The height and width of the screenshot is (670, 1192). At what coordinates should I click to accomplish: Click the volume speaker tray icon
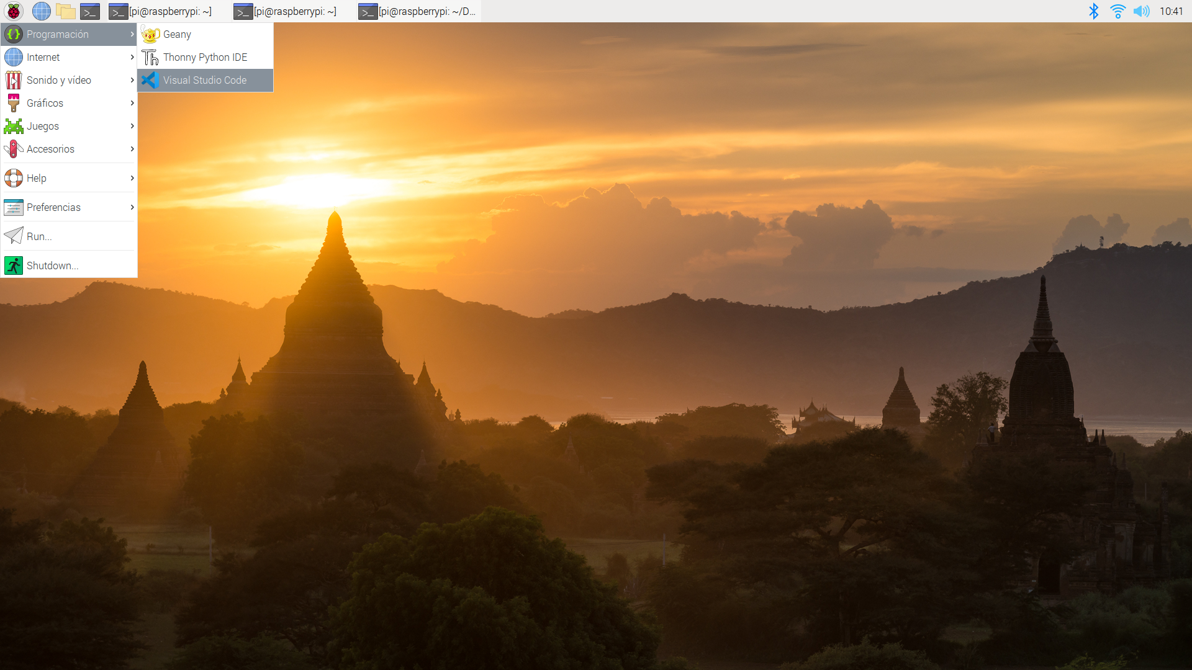1141,11
